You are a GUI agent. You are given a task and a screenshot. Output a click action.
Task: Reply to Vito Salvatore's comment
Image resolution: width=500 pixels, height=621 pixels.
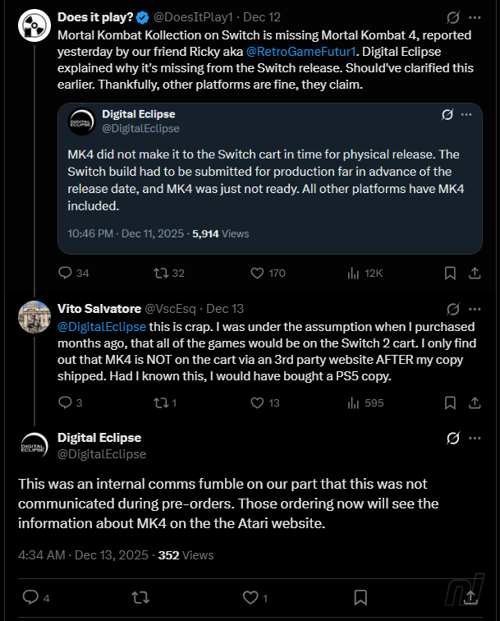pyautogui.click(x=66, y=402)
